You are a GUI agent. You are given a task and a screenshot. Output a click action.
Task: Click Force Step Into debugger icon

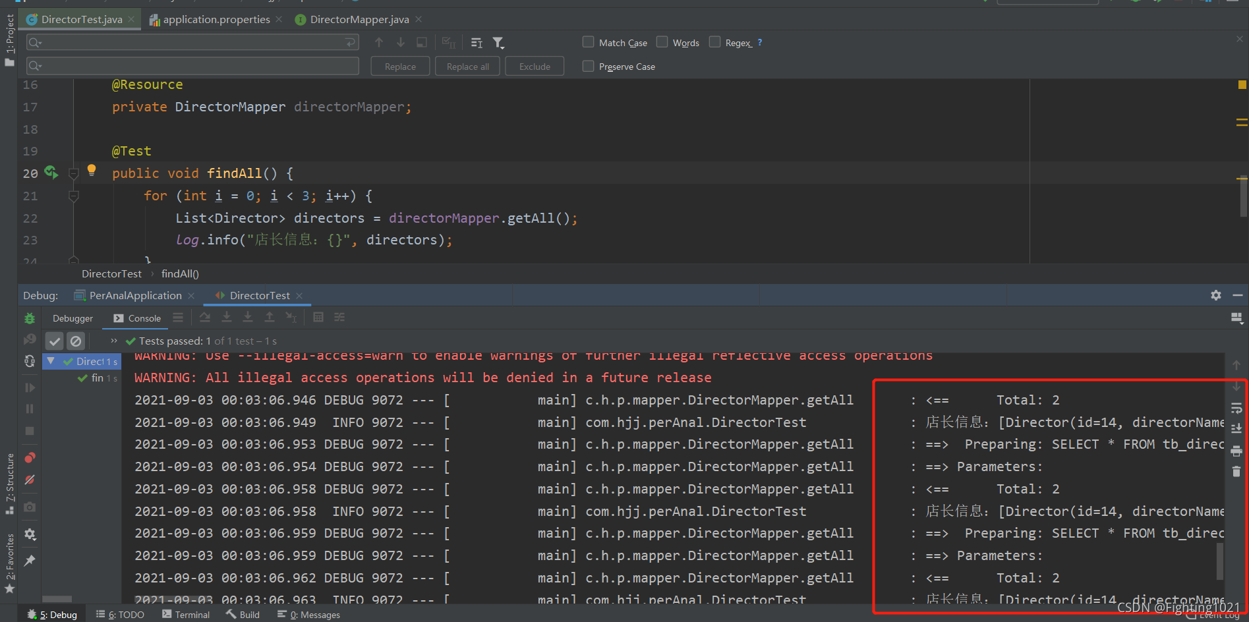click(248, 318)
